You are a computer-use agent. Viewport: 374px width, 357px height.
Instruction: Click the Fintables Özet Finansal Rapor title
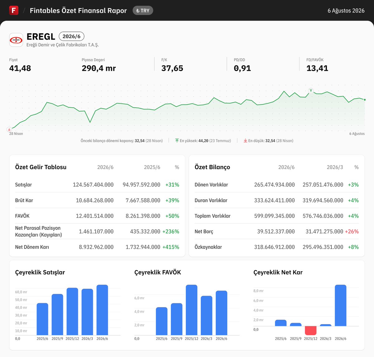[78, 11]
